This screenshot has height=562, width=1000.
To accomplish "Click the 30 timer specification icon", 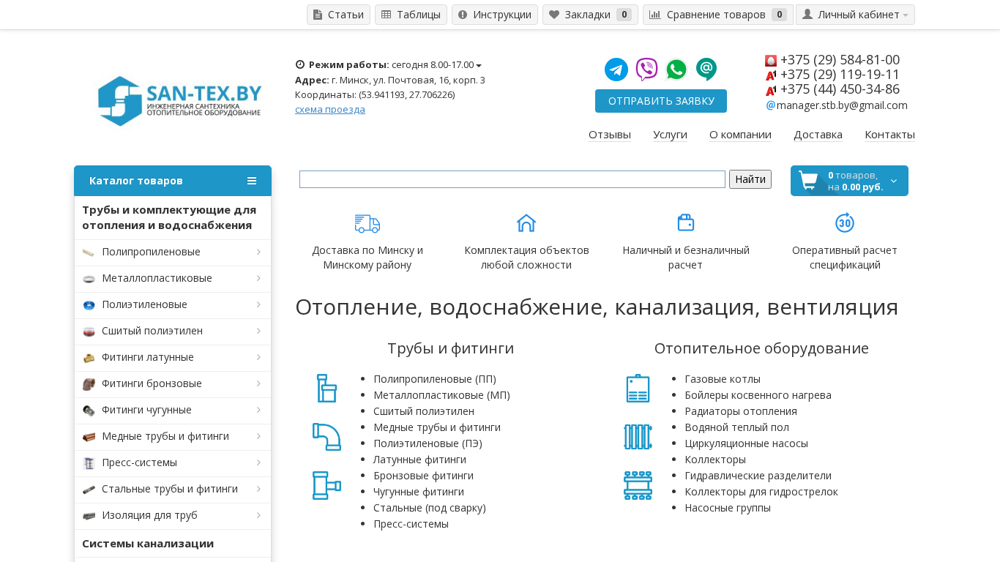I will pyautogui.click(x=844, y=223).
